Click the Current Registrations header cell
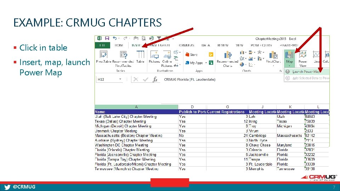 [227, 112]
